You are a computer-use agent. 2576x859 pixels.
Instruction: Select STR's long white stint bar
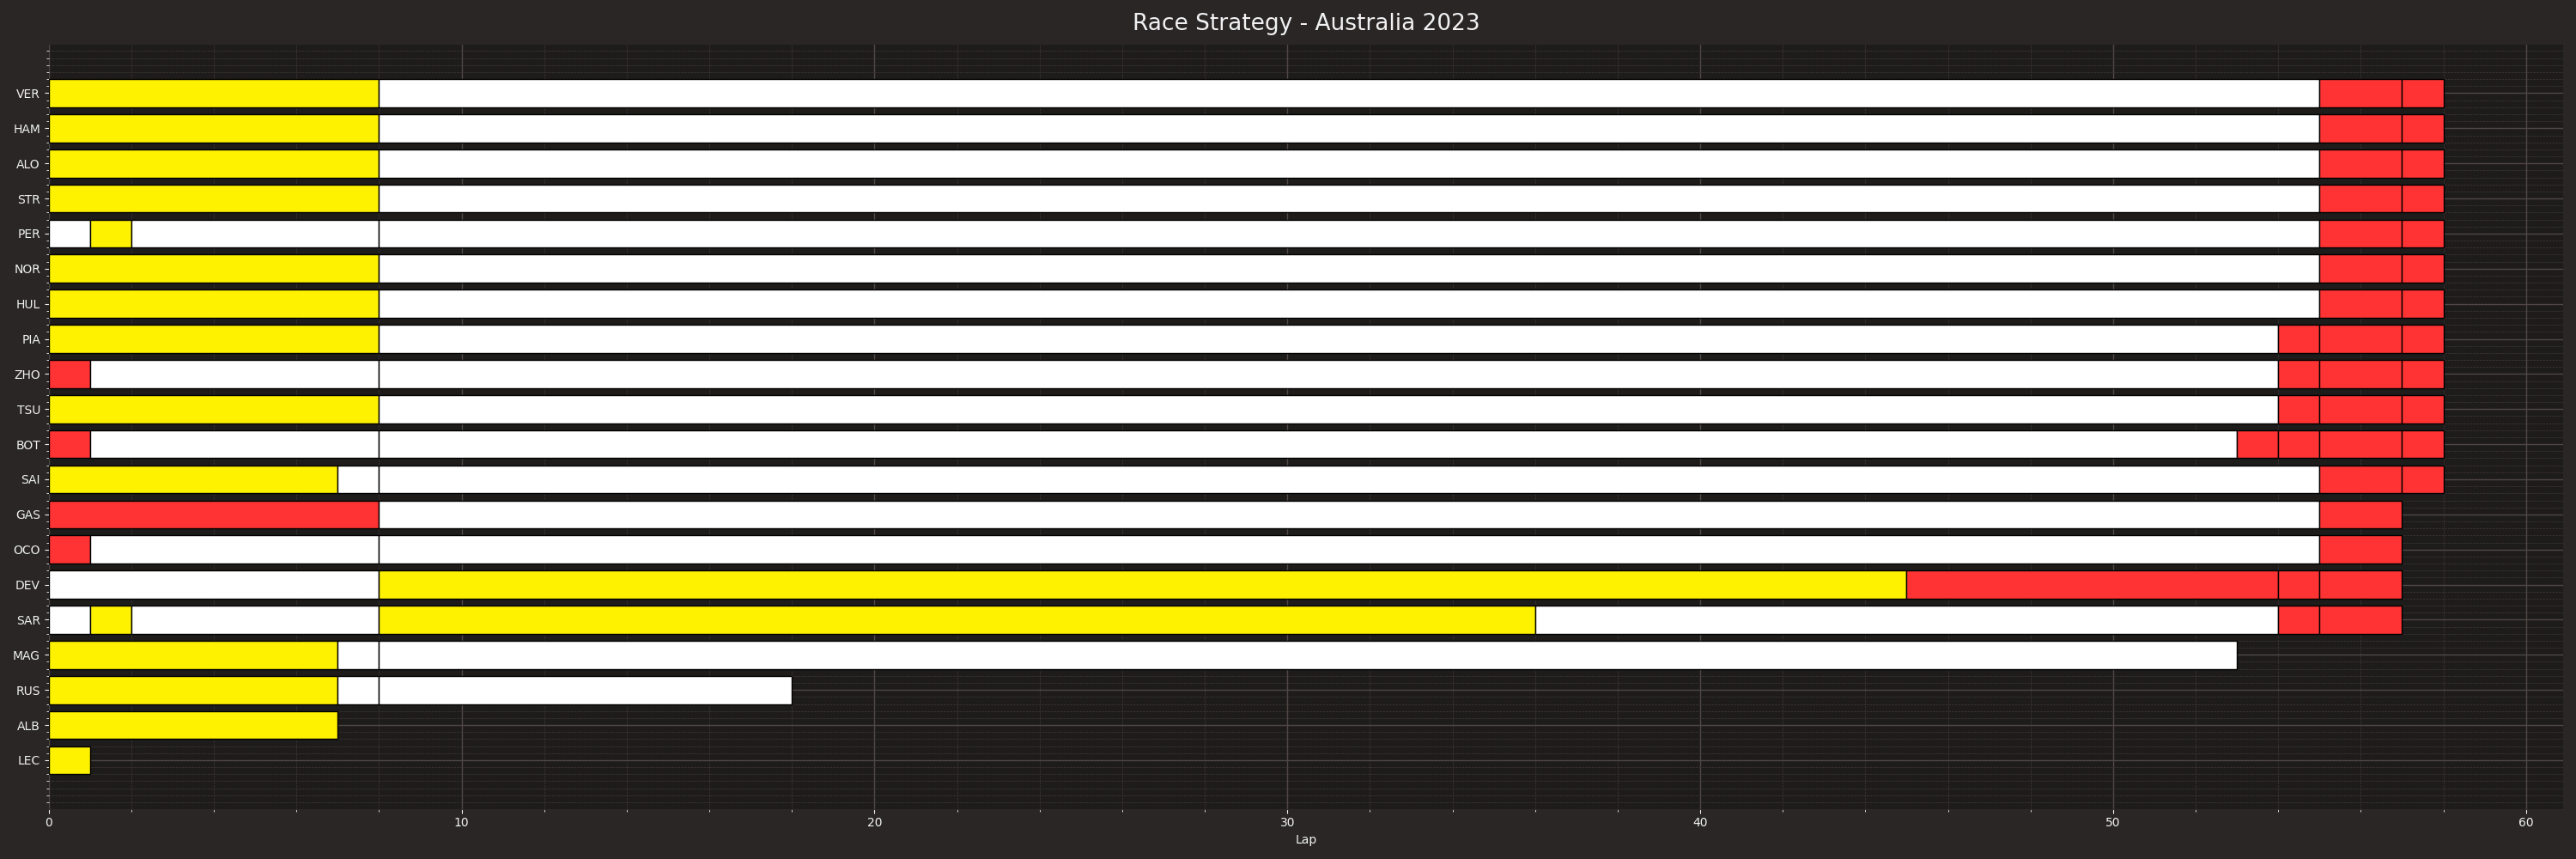[1349, 199]
